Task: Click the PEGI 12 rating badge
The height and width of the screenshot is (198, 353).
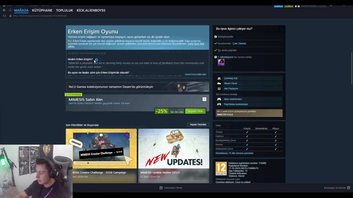Action: pos(221,169)
